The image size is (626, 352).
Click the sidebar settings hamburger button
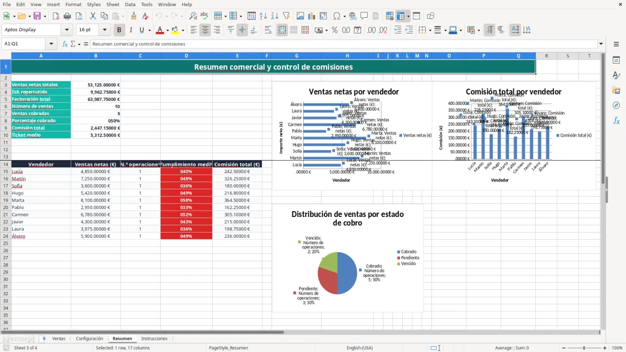616,44
